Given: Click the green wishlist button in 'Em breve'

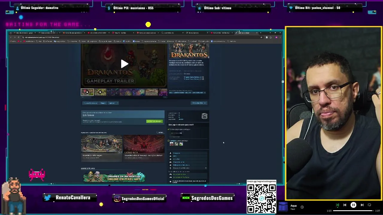Looking at the screenshot, I should click(x=155, y=121).
